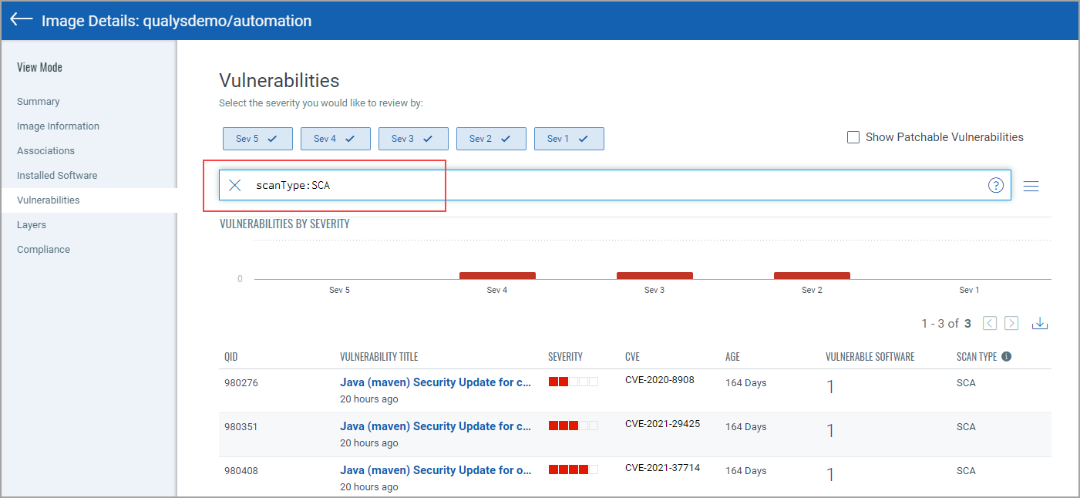Select QID 980276 cell
This screenshot has height=498, width=1080.
click(x=241, y=382)
